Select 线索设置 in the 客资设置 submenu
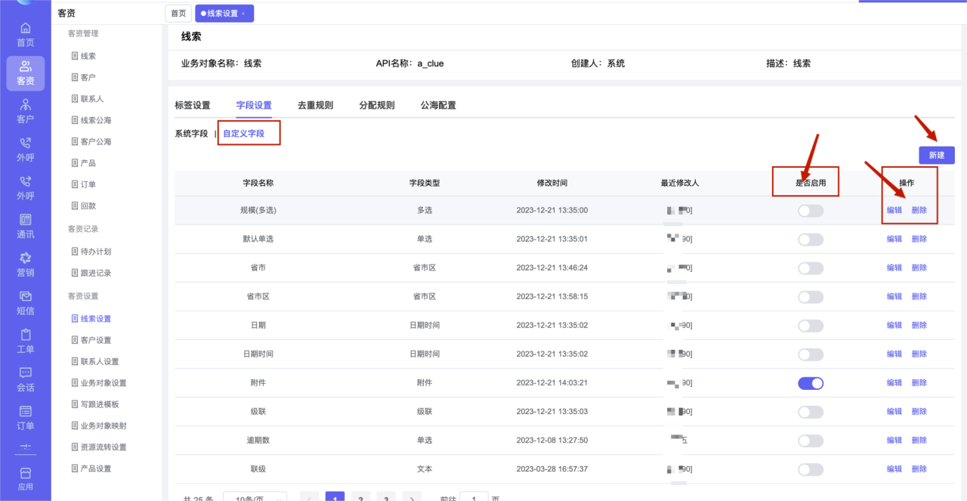This screenshot has height=501, width=967. click(91, 319)
